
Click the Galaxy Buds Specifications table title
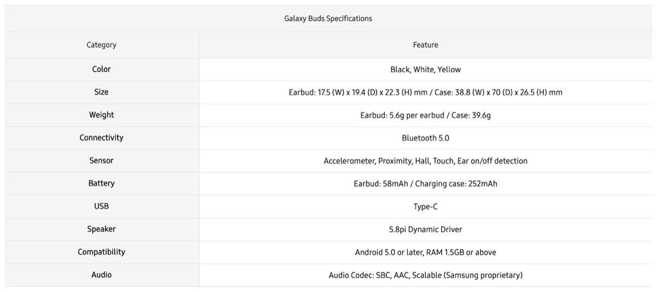coord(328,19)
